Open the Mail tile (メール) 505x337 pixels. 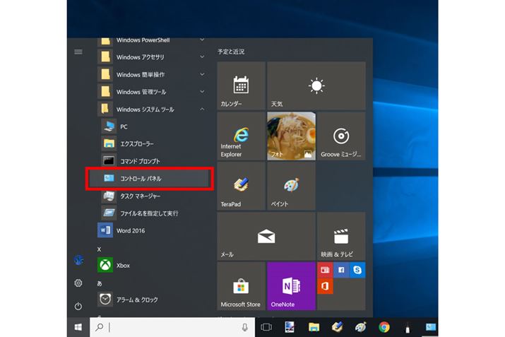click(266, 235)
